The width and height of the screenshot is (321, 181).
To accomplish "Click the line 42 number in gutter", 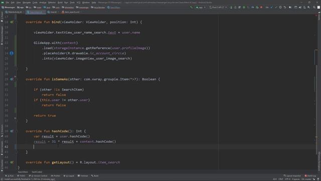I will point(6,147).
